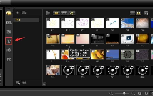The width and height of the screenshot is (153, 96).
Task: Select the V09 video thumbnail
Action: (127, 39)
